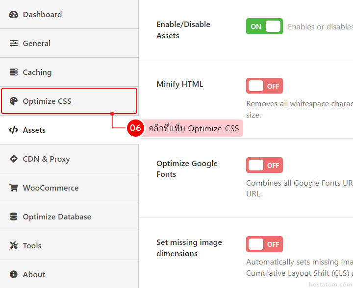Switch to the Caching tab
353x288 pixels.
point(37,72)
